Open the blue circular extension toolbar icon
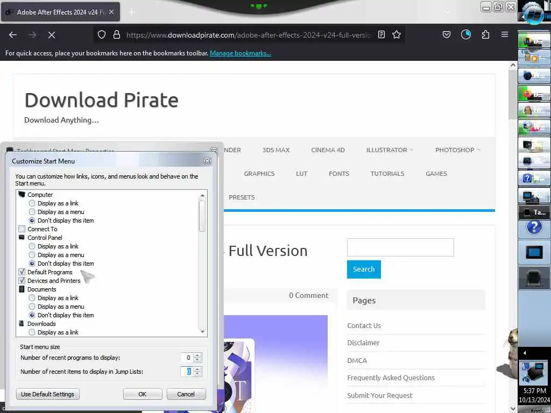Viewport: 551px width, 413px height. [466, 34]
